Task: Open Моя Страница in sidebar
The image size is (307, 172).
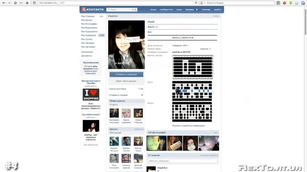Action: tap(88, 16)
